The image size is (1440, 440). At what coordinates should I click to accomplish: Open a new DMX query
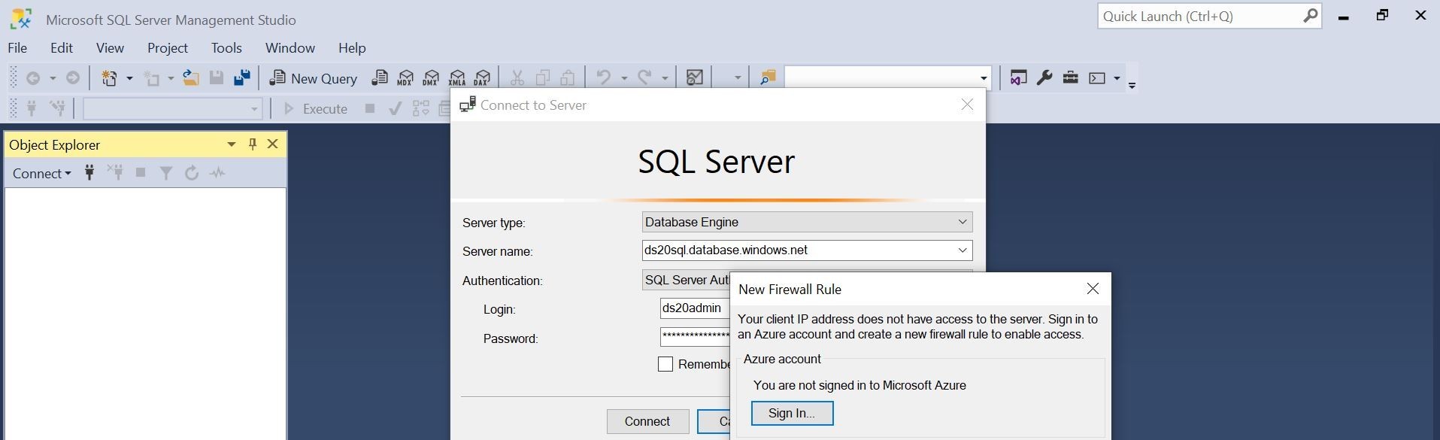[x=431, y=77]
